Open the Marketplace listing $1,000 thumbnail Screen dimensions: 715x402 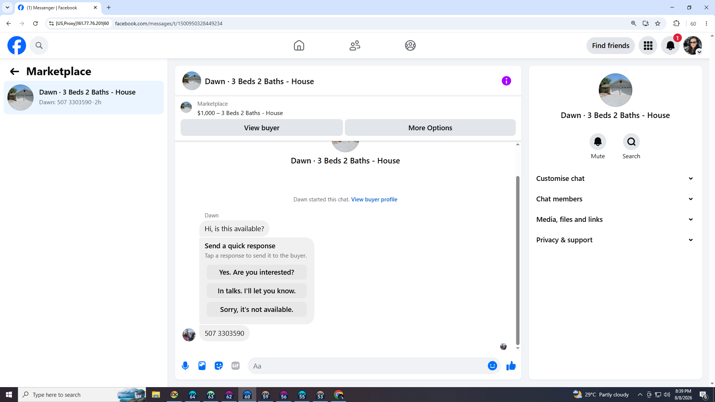(186, 107)
